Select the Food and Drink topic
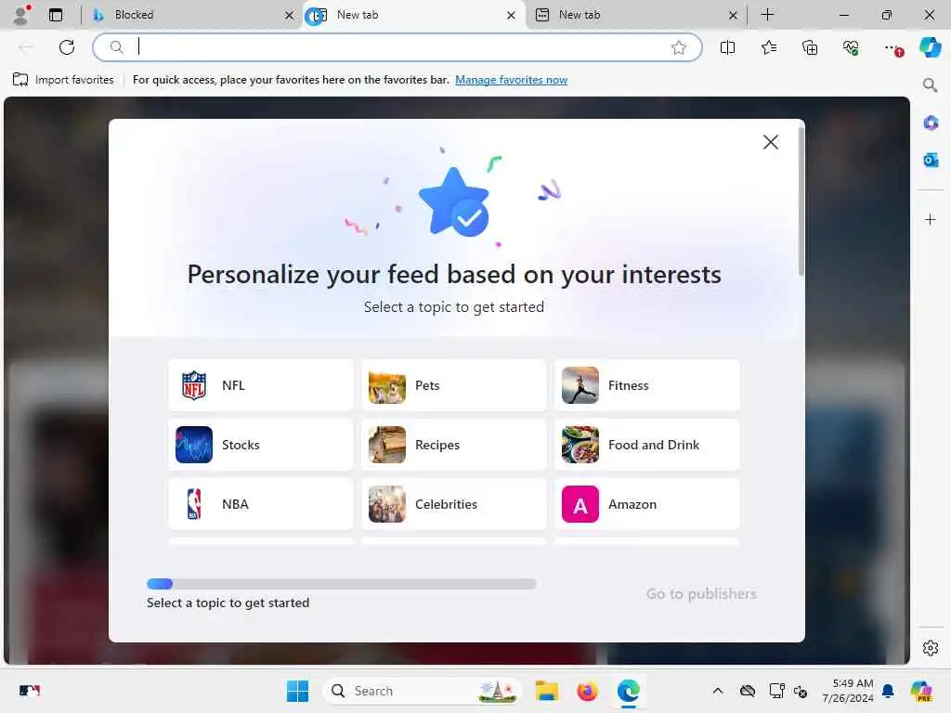The image size is (951, 713). coord(647,445)
